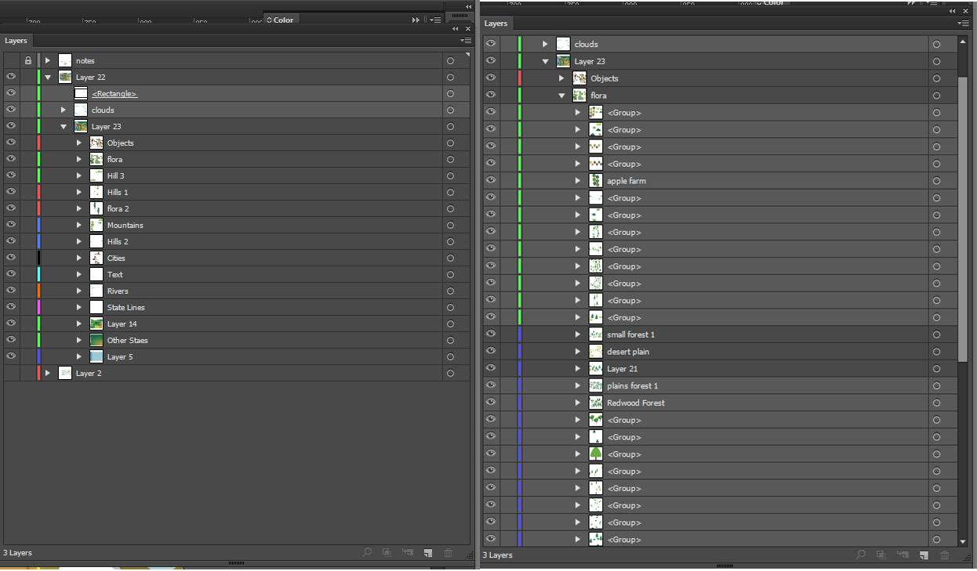Select Layers tab in right panel

pyautogui.click(x=496, y=23)
